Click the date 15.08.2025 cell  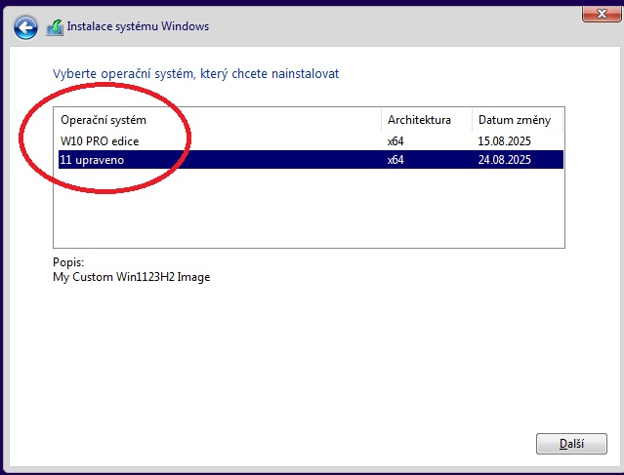point(506,141)
